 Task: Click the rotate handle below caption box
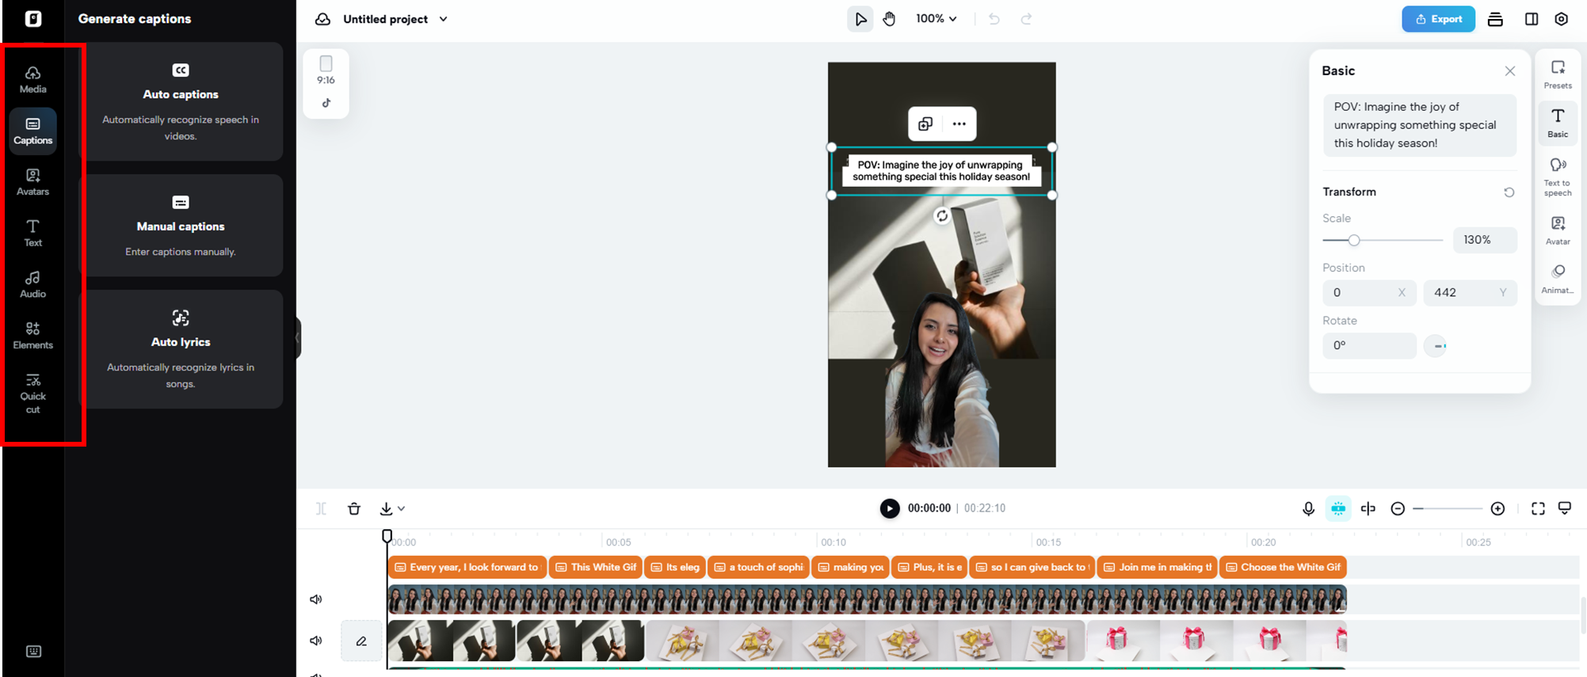coord(941,215)
